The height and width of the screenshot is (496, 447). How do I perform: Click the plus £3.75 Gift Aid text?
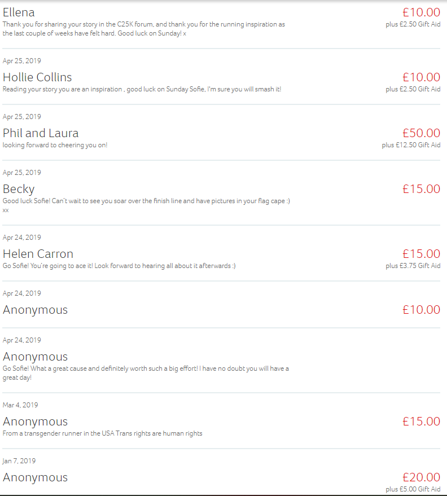[413, 266]
